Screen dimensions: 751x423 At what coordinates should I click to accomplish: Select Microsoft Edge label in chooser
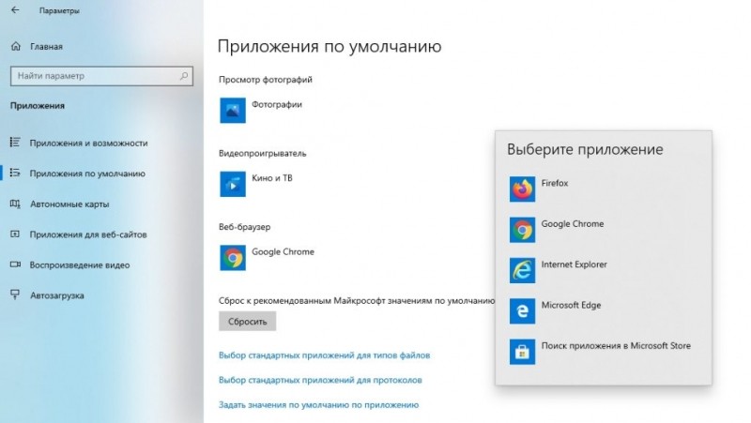(x=571, y=305)
